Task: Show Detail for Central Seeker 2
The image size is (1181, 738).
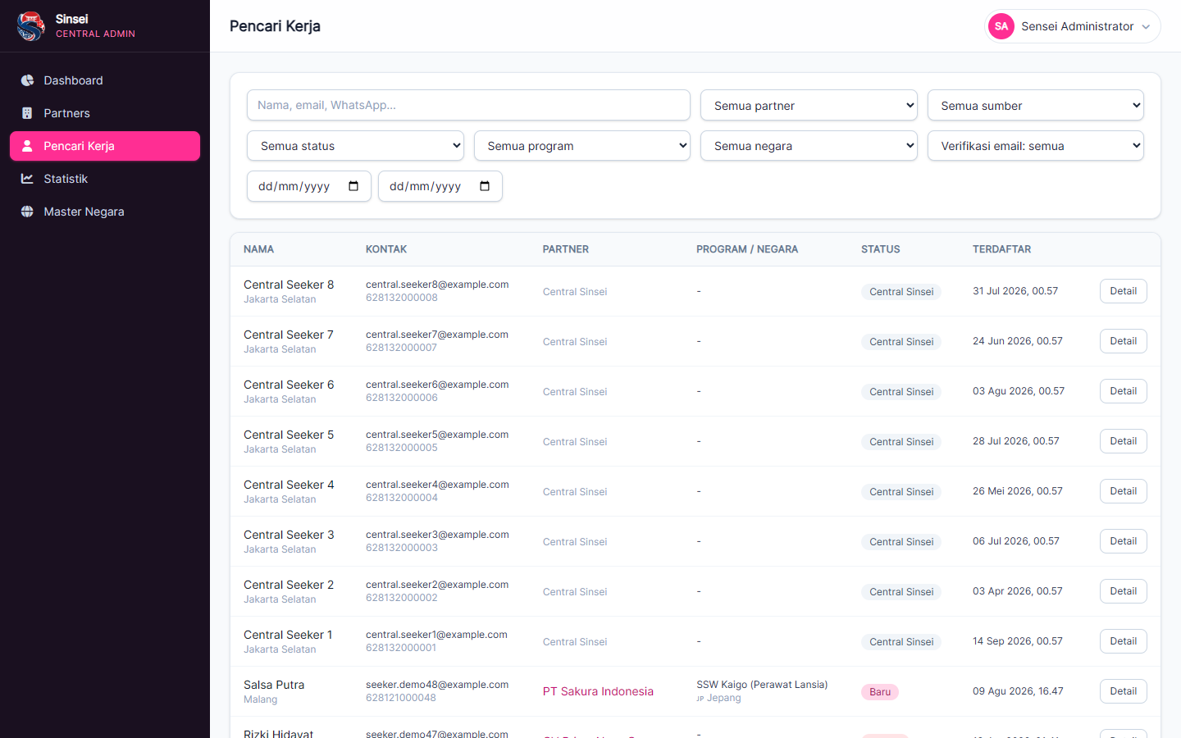Action: tap(1123, 591)
